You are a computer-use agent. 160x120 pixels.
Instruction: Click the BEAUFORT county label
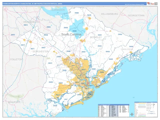point(14,102)
